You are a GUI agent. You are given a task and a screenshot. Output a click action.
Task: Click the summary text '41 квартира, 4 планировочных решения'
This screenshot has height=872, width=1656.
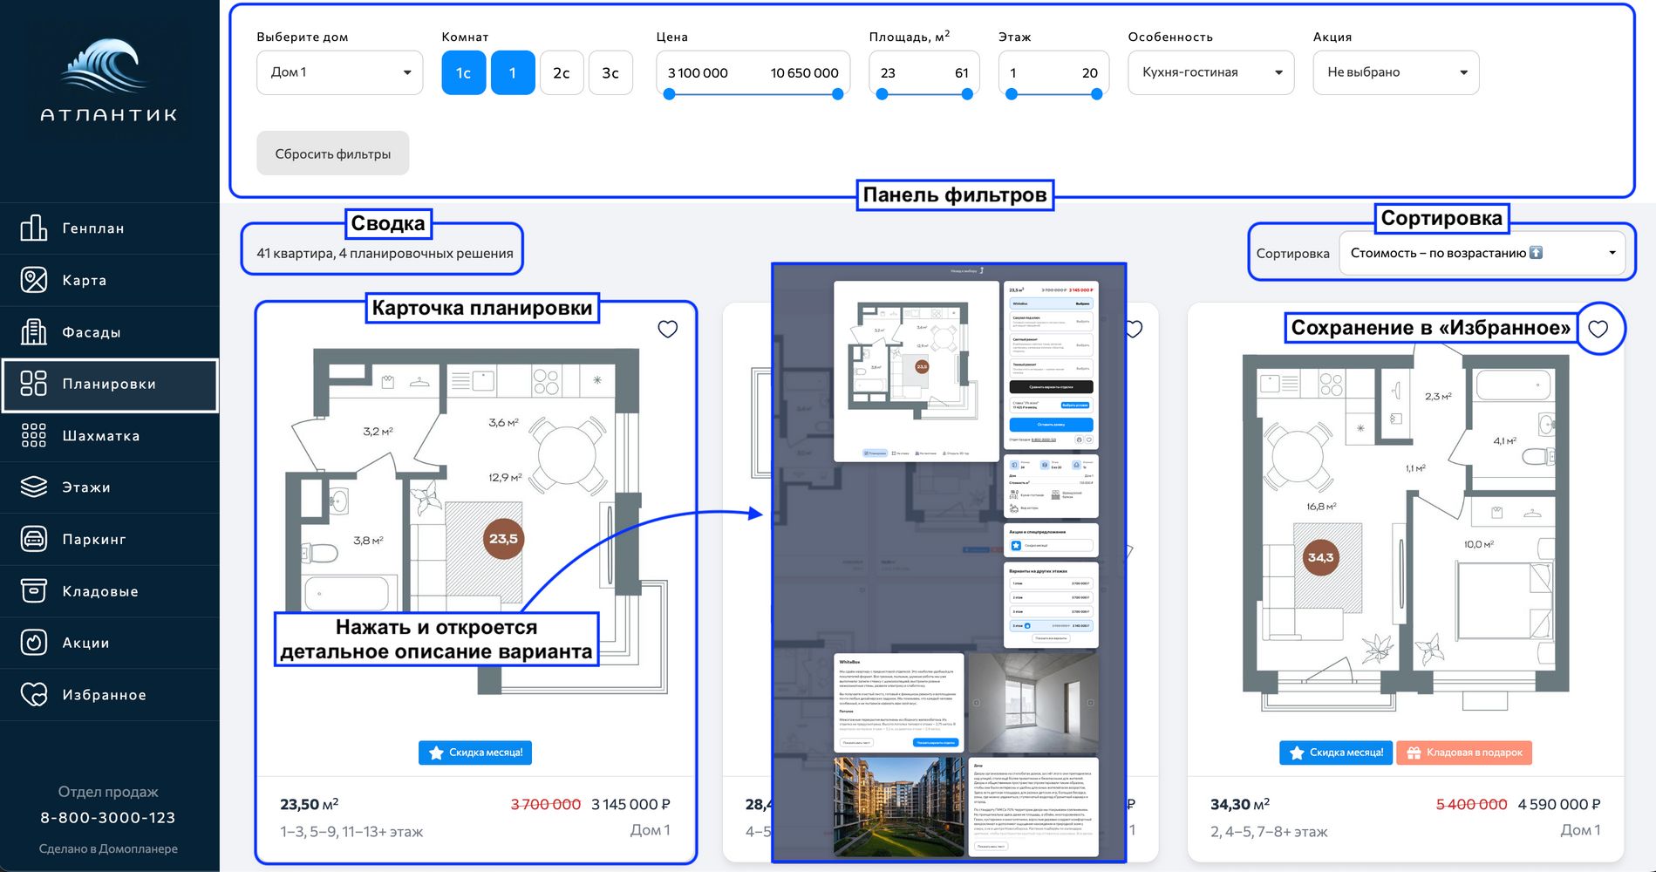point(385,254)
